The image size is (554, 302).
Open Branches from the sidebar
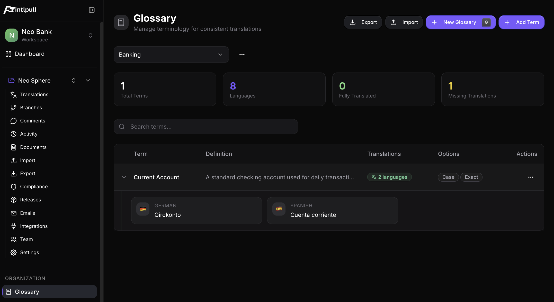pos(31,108)
